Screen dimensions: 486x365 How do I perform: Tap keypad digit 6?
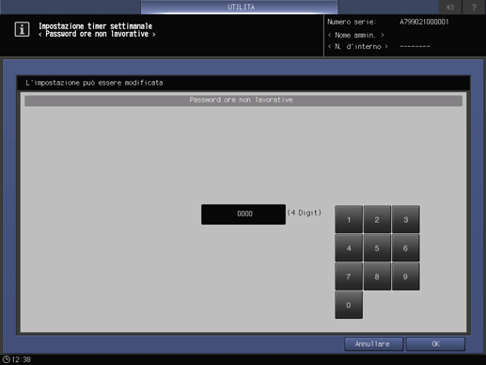[x=405, y=248]
